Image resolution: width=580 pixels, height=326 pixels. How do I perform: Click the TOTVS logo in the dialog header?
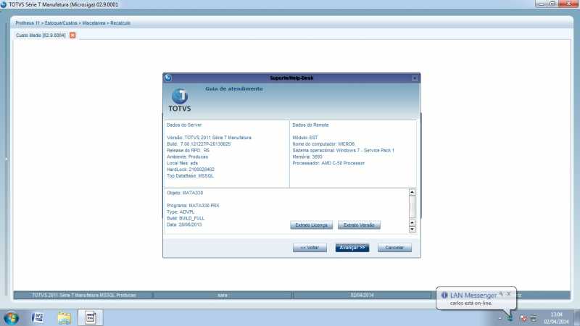(180, 100)
